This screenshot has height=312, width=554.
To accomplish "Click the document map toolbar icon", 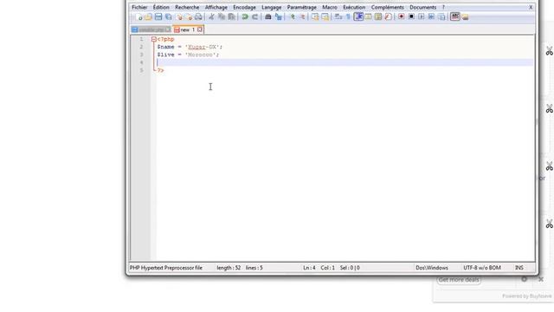I will coord(378,16).
